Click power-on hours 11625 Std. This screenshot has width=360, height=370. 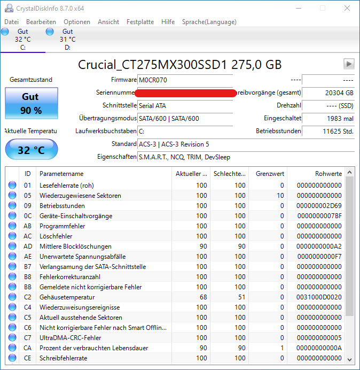328,131
